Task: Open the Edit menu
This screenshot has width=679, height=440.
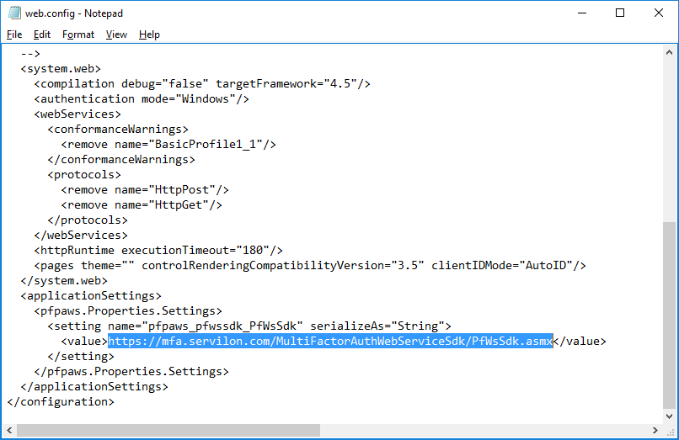Action: tap(41, 34)
